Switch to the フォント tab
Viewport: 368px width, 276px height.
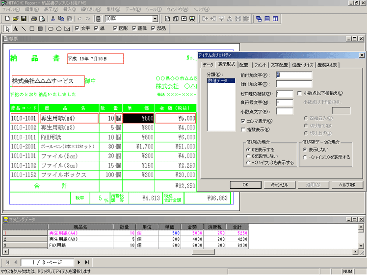(x=260, y=65)
